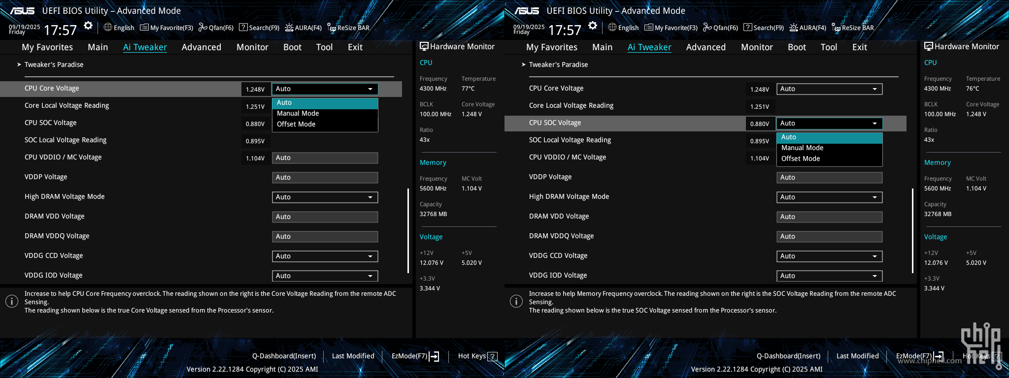Switch to Boot tab in right BIOS screen
This screenshot has width=1009, height=378.
click(797, 47)
